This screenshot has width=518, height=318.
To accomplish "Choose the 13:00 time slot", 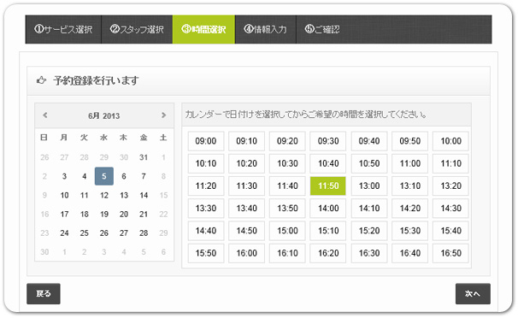I will pos(369,185).
